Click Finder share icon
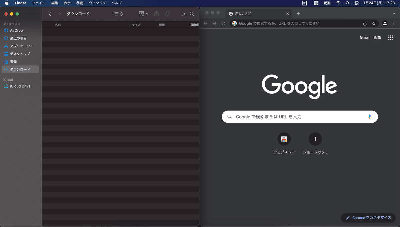Image resolution: width=400 pixels, height=227 pixels. [157, 14]
